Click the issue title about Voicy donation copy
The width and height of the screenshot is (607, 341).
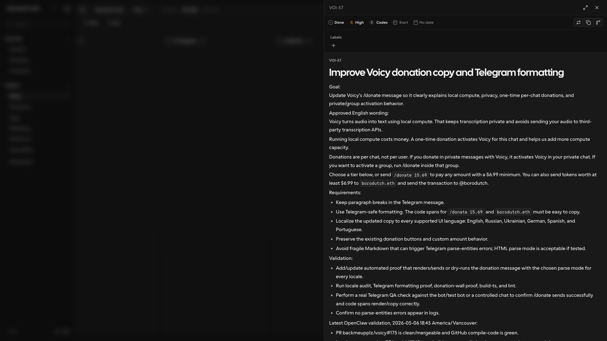pyautogui.click(x=446, y=72)
